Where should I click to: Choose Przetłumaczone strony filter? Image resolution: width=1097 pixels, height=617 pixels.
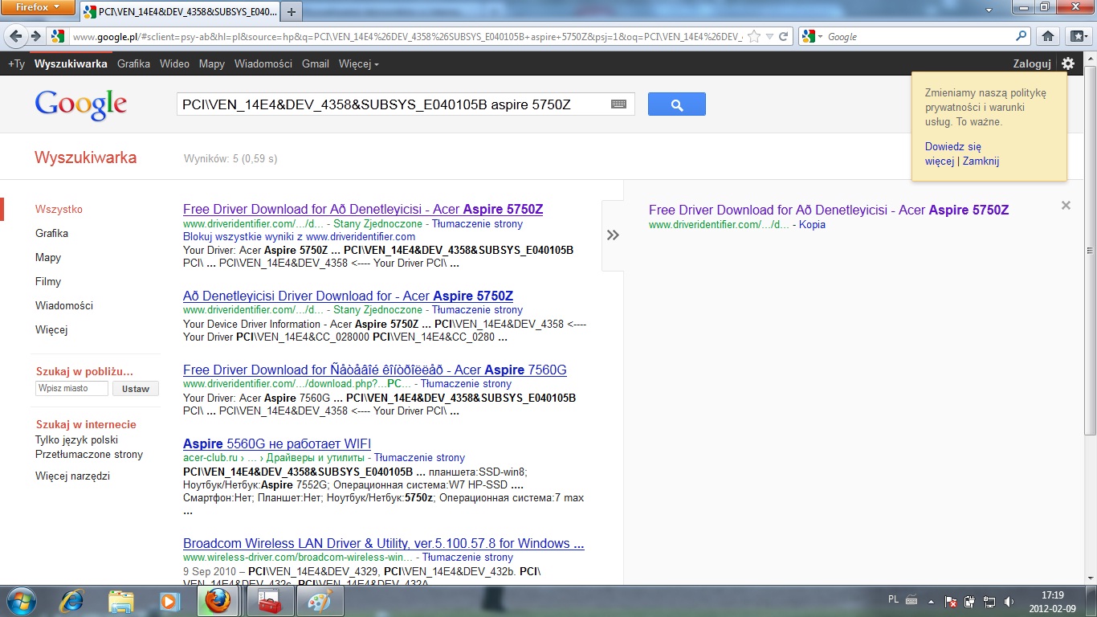89,455
